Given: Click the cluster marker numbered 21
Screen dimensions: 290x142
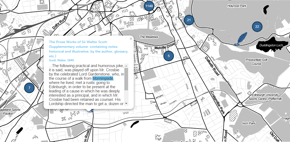Looking at the screenshot, I should 189,20.
